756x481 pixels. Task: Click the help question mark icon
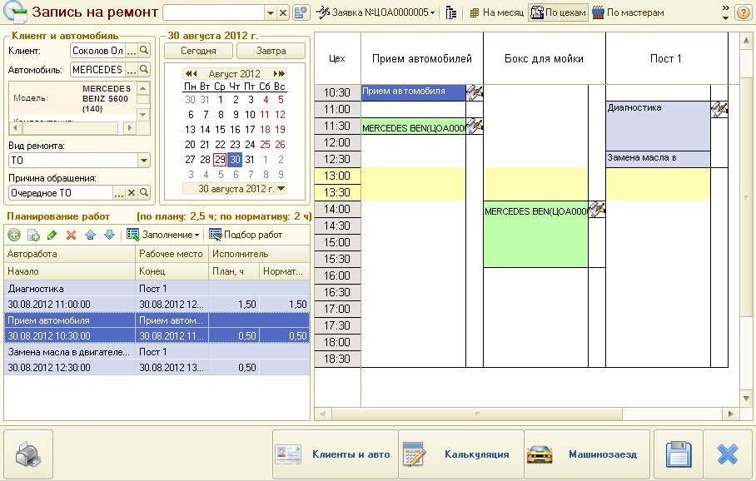(x=743, y=12)
